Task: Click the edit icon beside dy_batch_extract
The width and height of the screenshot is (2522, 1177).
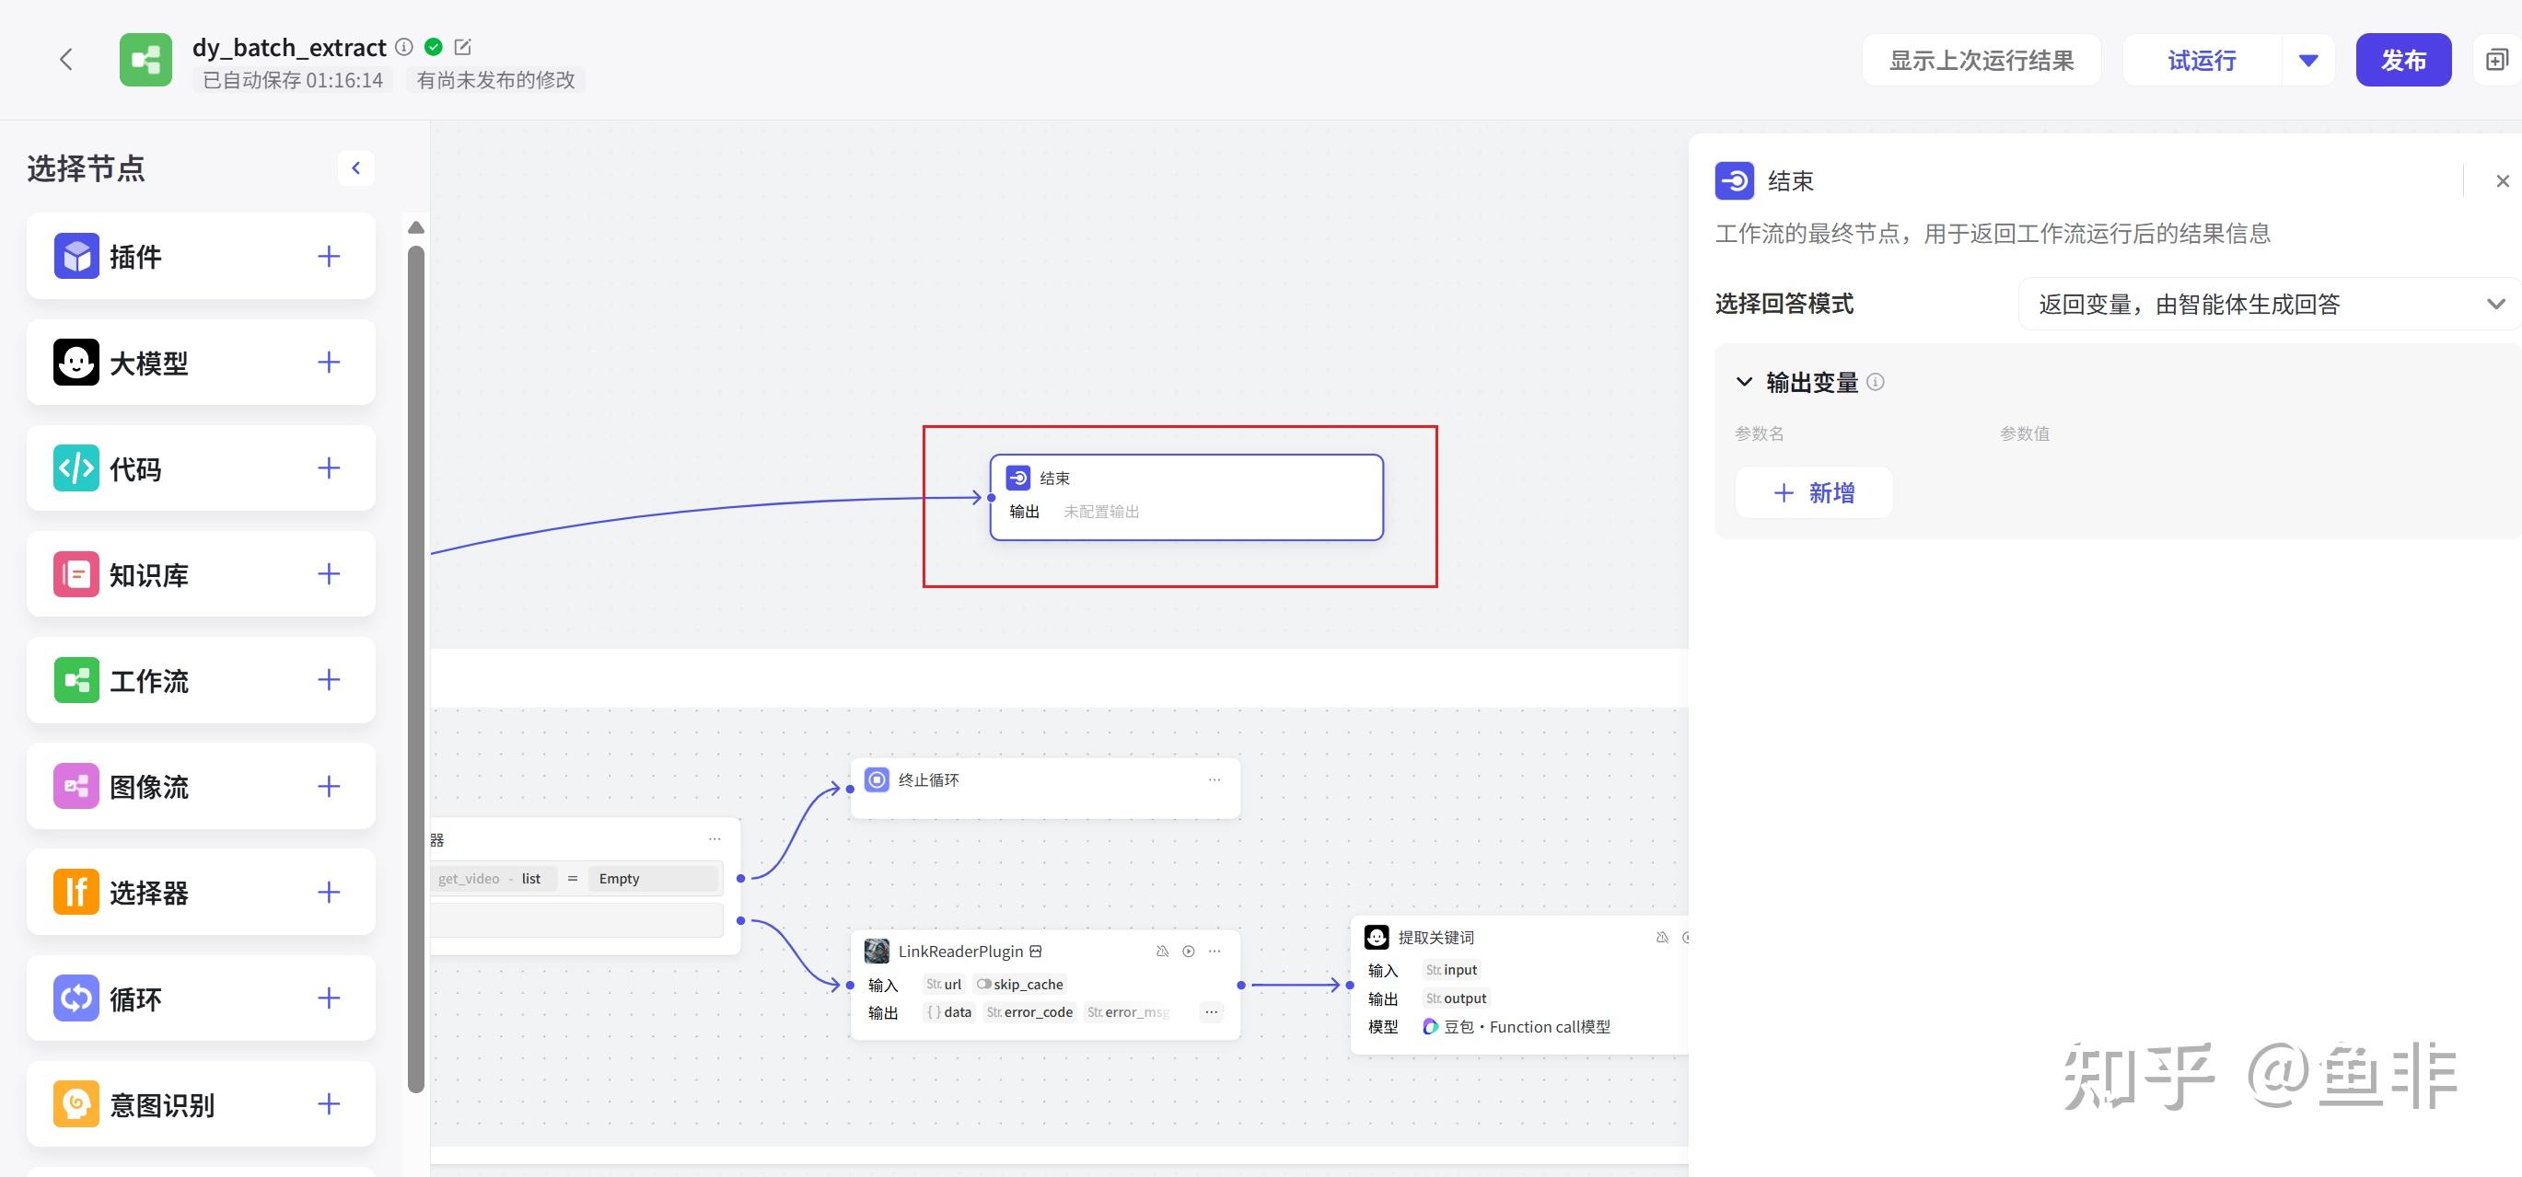Action: (x=463, y=47)
